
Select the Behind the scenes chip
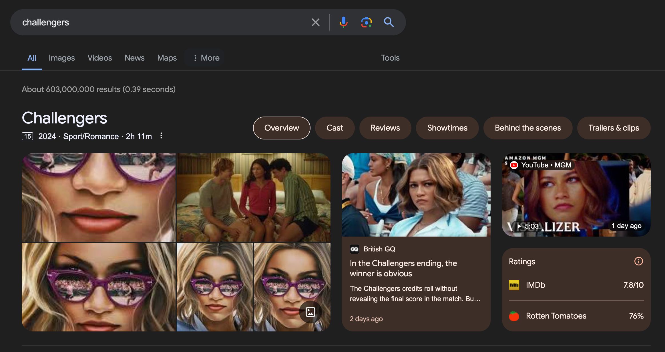point(528,128)
